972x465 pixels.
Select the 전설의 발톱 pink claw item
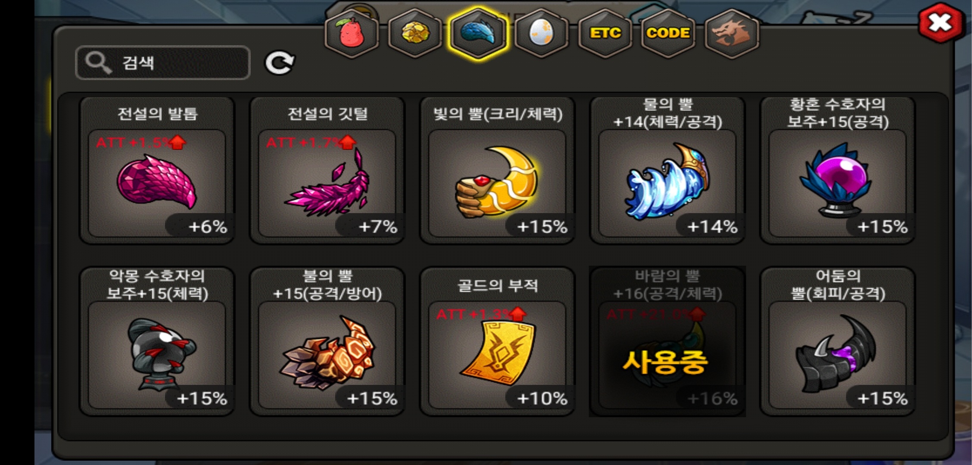157,171
